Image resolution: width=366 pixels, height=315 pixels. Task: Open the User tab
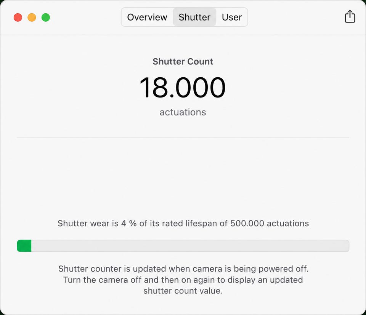pos(232,17)
